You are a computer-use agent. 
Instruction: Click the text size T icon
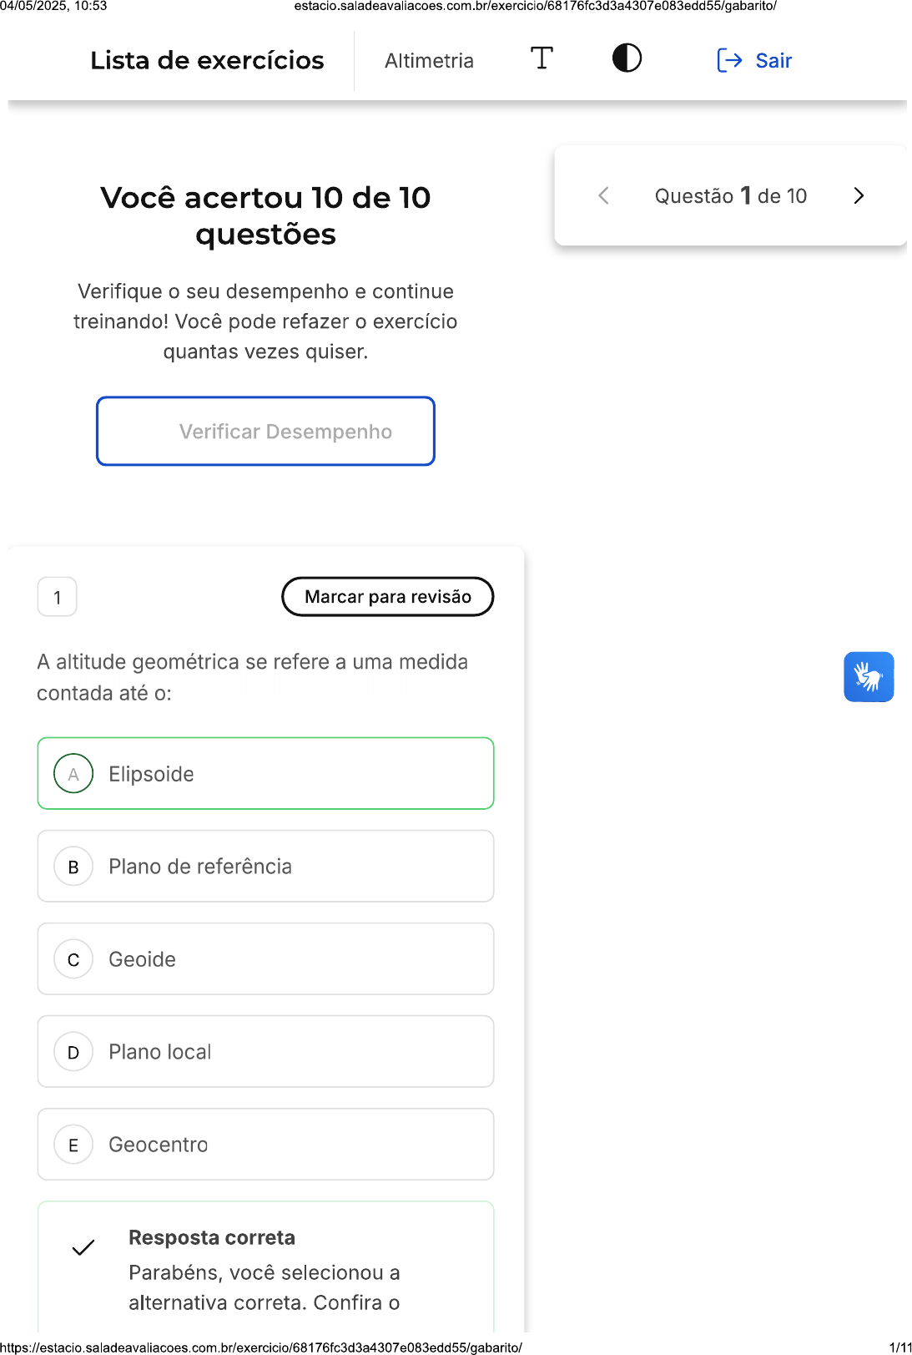(x=542, y=58)
